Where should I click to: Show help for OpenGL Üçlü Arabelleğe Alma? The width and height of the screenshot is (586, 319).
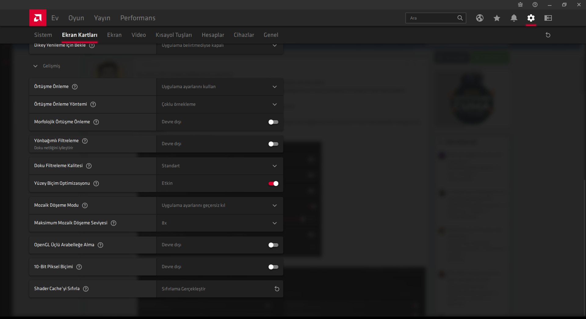[100, 245]
